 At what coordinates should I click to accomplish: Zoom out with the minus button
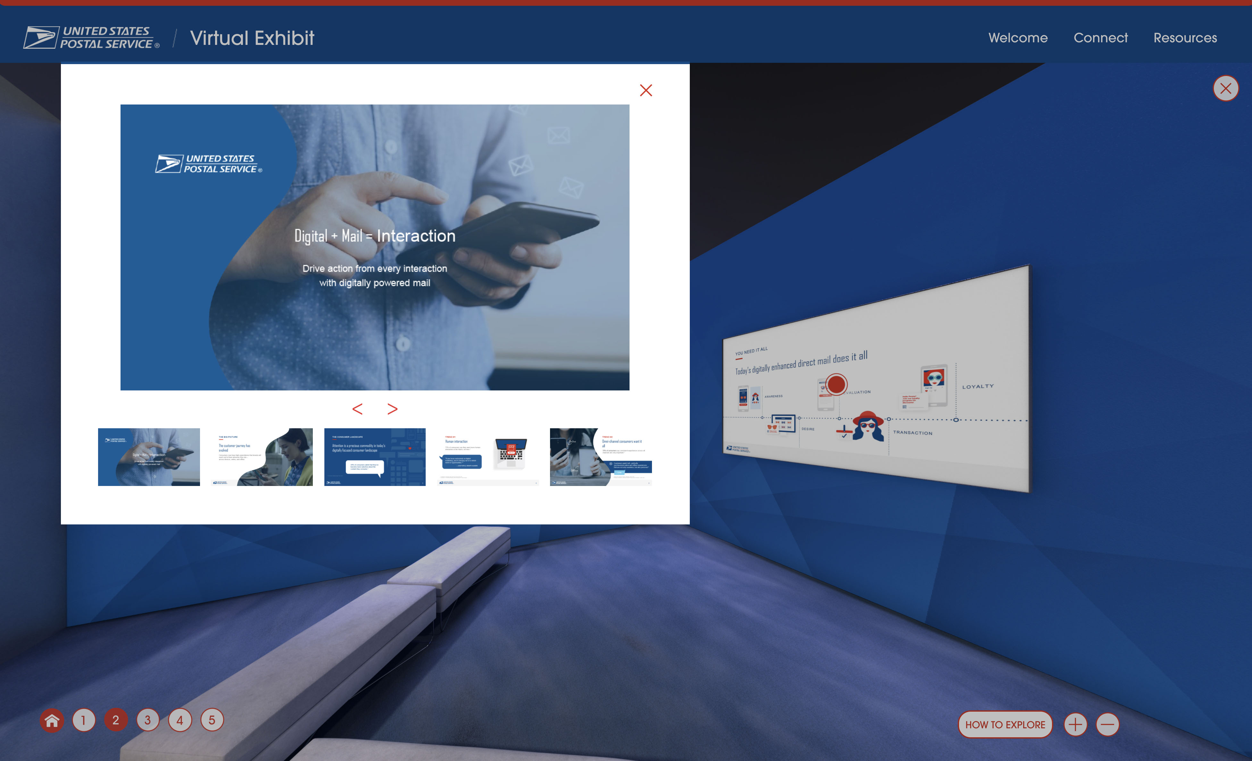1108,724
